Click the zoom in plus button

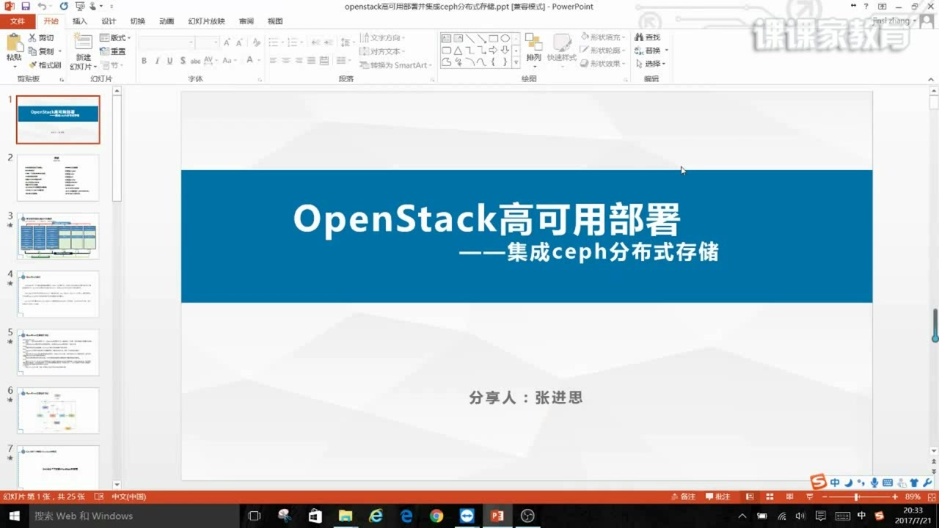tap(895, 496)
